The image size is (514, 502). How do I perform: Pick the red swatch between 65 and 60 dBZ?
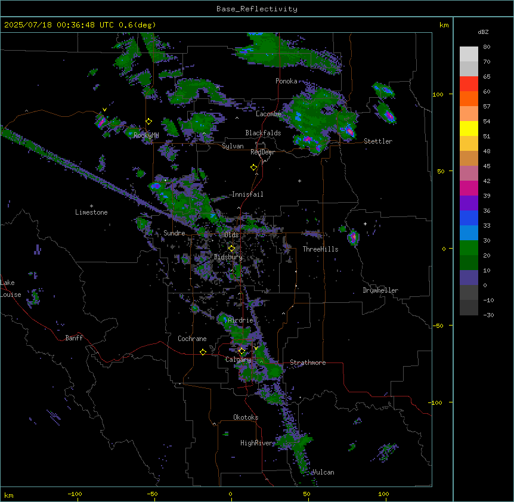[469, 83]
